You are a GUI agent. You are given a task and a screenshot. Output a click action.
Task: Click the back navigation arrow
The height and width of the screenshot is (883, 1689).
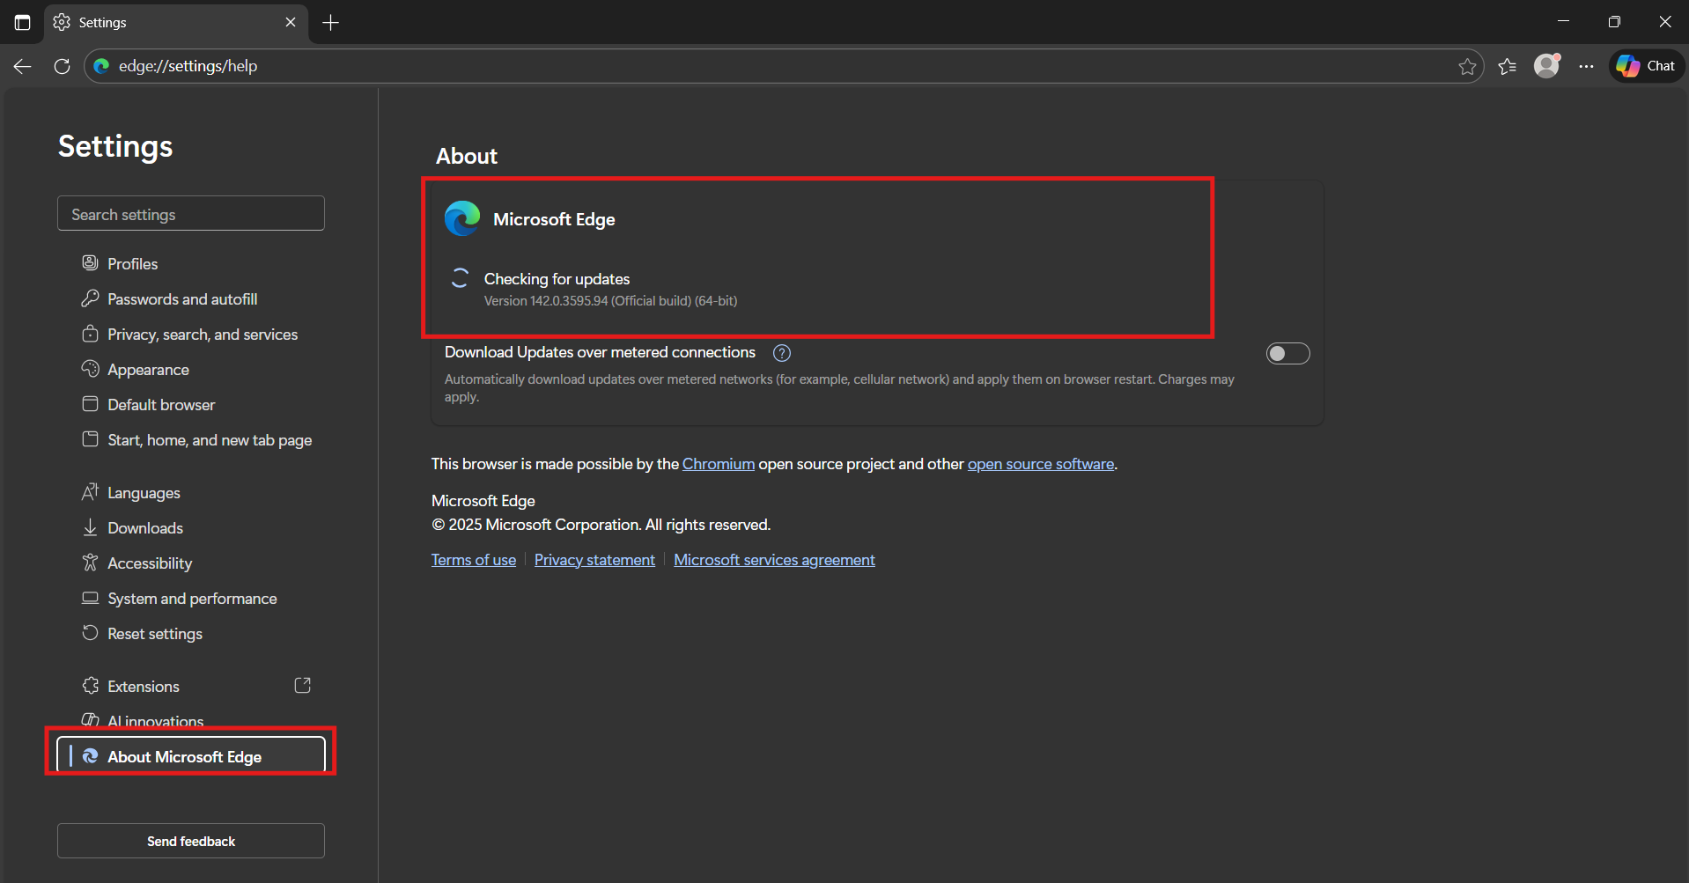21,66
